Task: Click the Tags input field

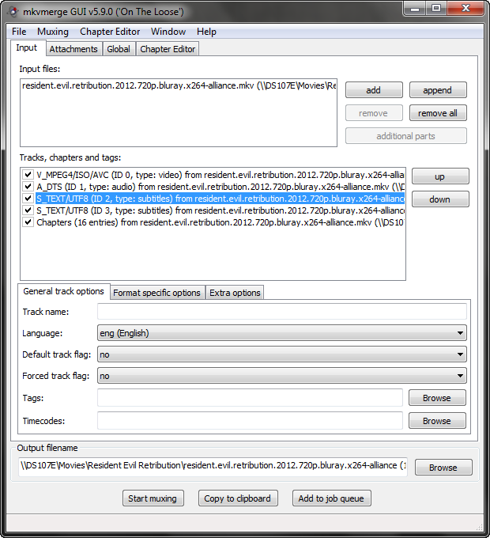Action: click(x=250, y=398)
